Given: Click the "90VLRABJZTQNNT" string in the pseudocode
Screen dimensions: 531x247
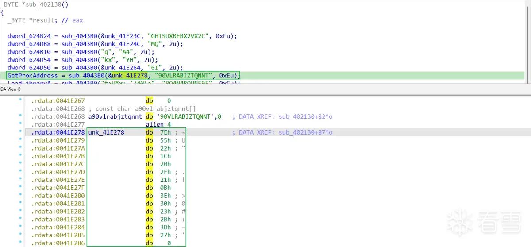Looking at the screenshot, I should (184, 76).
